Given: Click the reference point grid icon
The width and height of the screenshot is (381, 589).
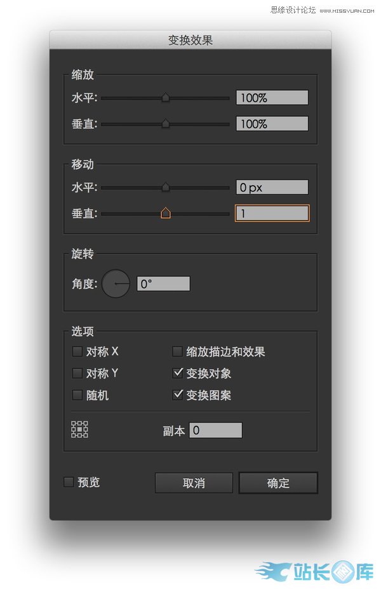Looking at the screenshot, I should tap(79, 430).
